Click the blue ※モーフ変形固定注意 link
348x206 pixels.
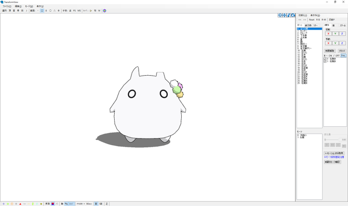pos(334,157)
